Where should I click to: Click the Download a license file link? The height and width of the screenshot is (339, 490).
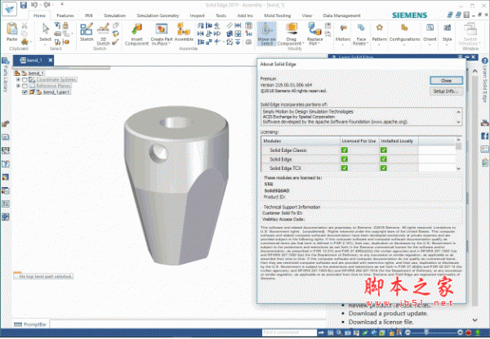(381, 322)
